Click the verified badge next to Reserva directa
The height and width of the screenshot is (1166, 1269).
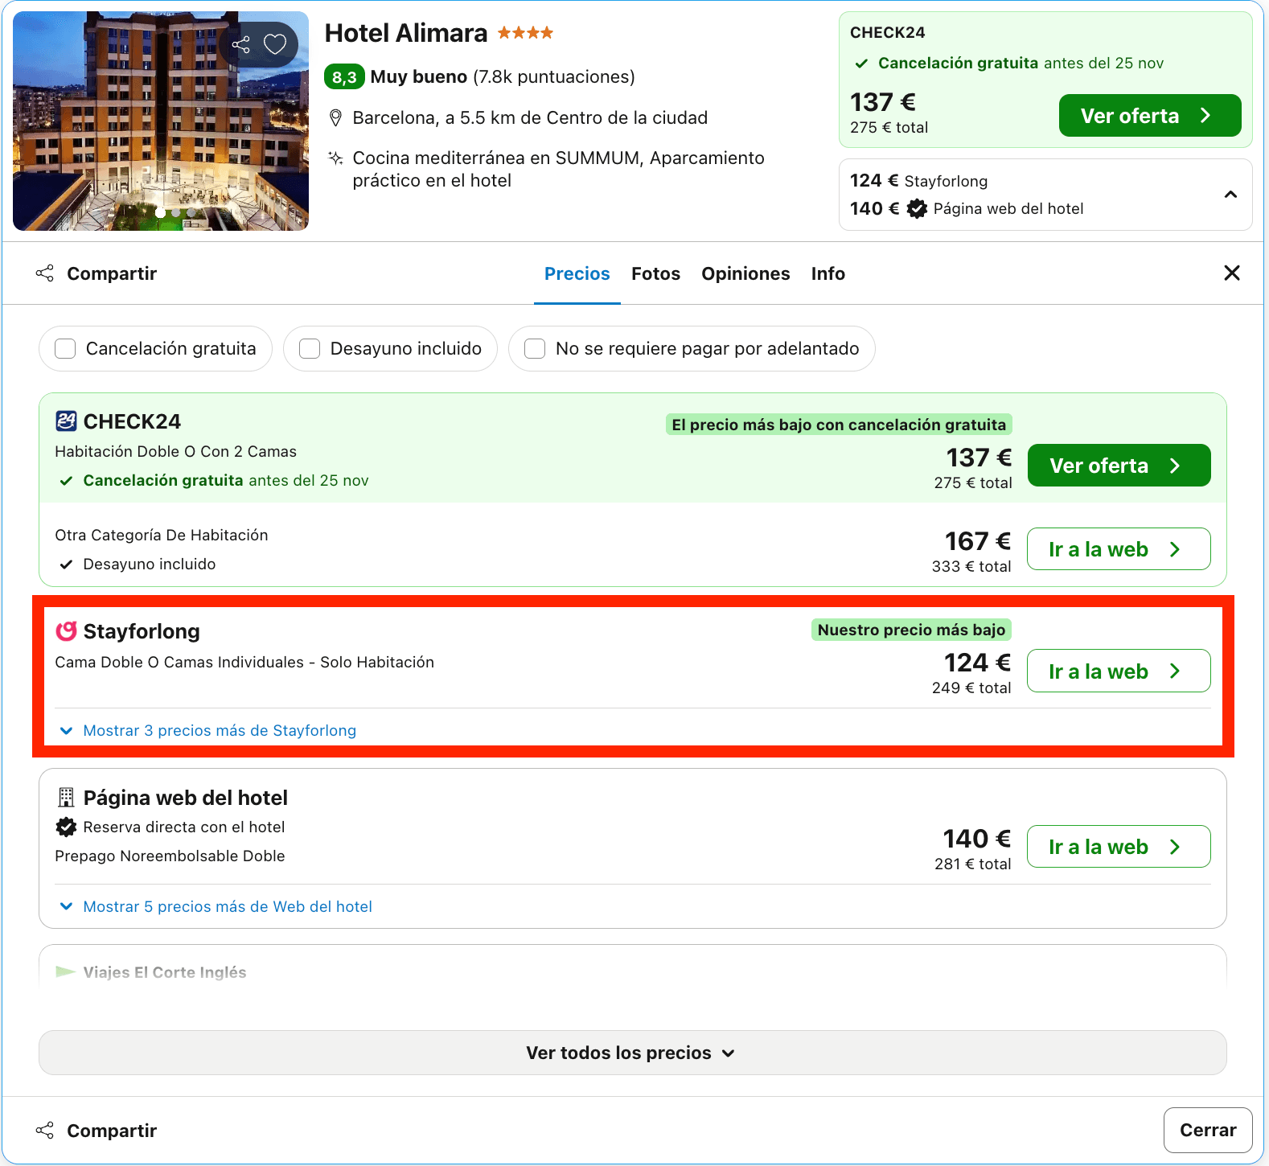[x=66, y=827]
